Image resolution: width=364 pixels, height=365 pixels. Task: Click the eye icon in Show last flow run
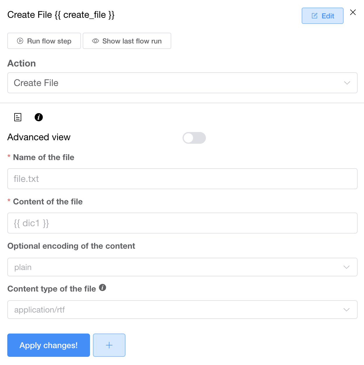click(96, 41)
